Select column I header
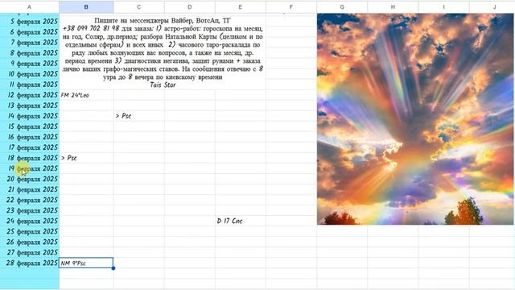Viewport: 515px width, 290px height. (x=443, y=7)
